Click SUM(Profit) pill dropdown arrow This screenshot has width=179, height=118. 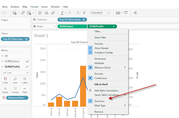114,27
